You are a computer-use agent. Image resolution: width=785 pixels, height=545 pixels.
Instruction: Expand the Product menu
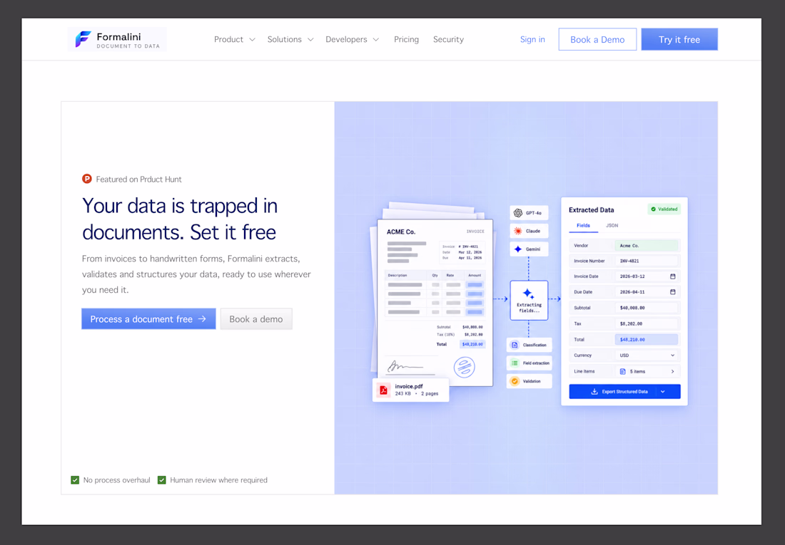tap(234, 39)
